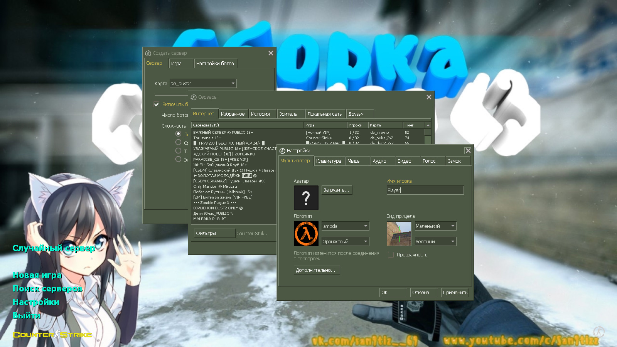Viewport: 617px width, 347px height.
Task: Close the Настройки settings window
Action: click(x=468, y=151)
